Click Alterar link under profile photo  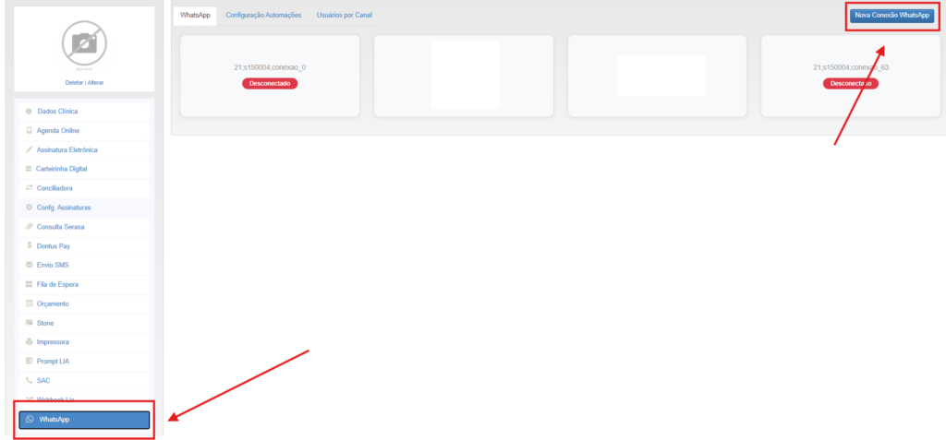pos(95,83)
